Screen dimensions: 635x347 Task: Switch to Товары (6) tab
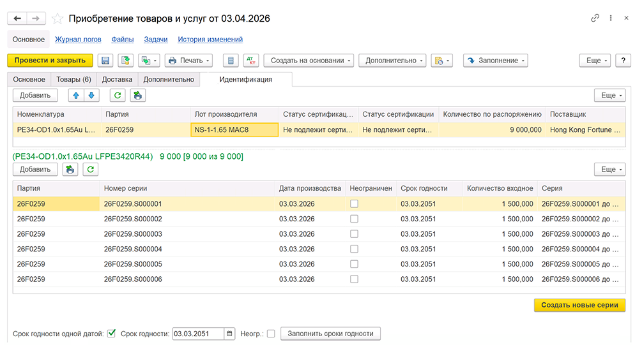click(x=73, y=79)
